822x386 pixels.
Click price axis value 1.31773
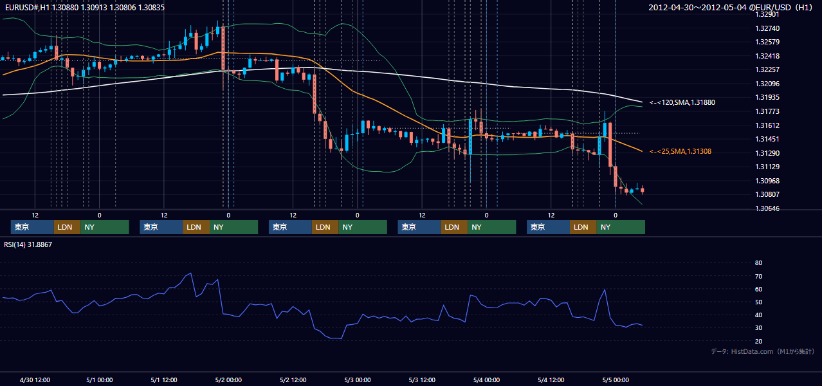tap(767, 112)
